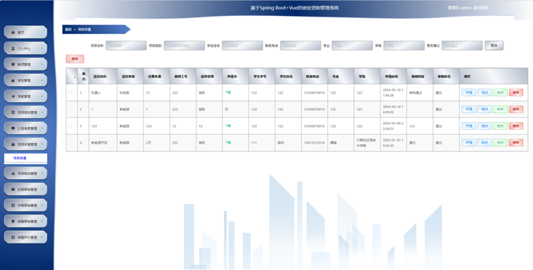Click the icon beside 初期答辩管理
The image size is (533, 270).
click(x=13, y=189)
